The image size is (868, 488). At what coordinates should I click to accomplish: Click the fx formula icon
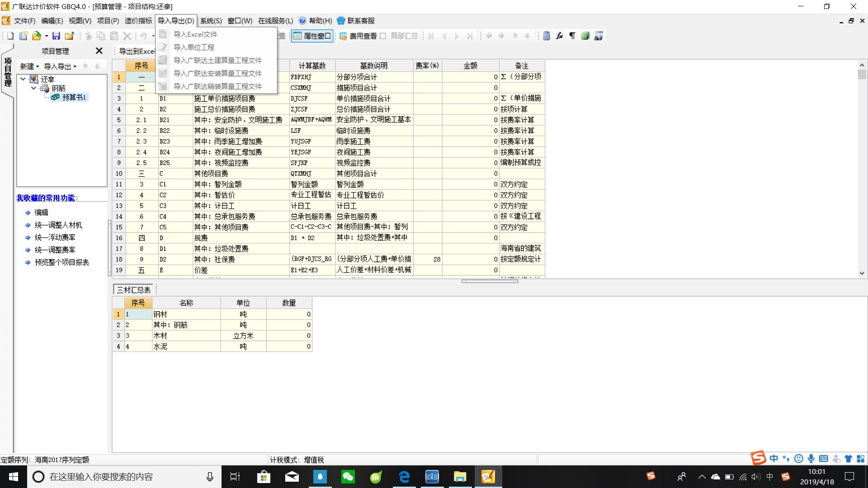click(560, 36)
